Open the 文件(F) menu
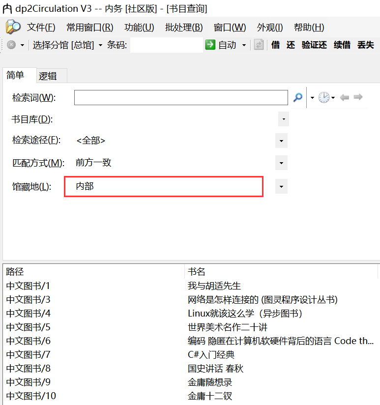 pos(41,27)
